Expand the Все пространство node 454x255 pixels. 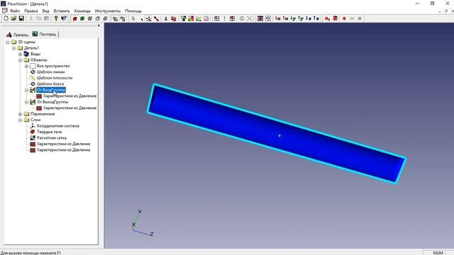pyautogui.click(x=27, y=66)
